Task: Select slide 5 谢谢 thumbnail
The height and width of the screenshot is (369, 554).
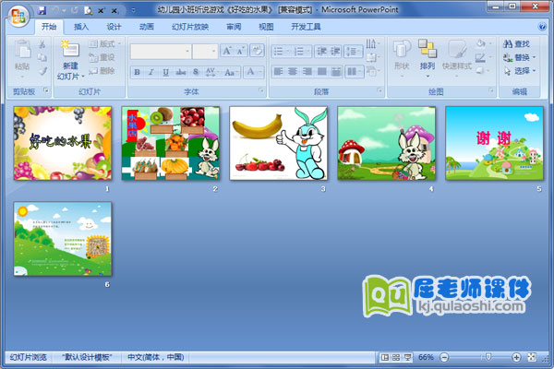Action: (494, 143)
